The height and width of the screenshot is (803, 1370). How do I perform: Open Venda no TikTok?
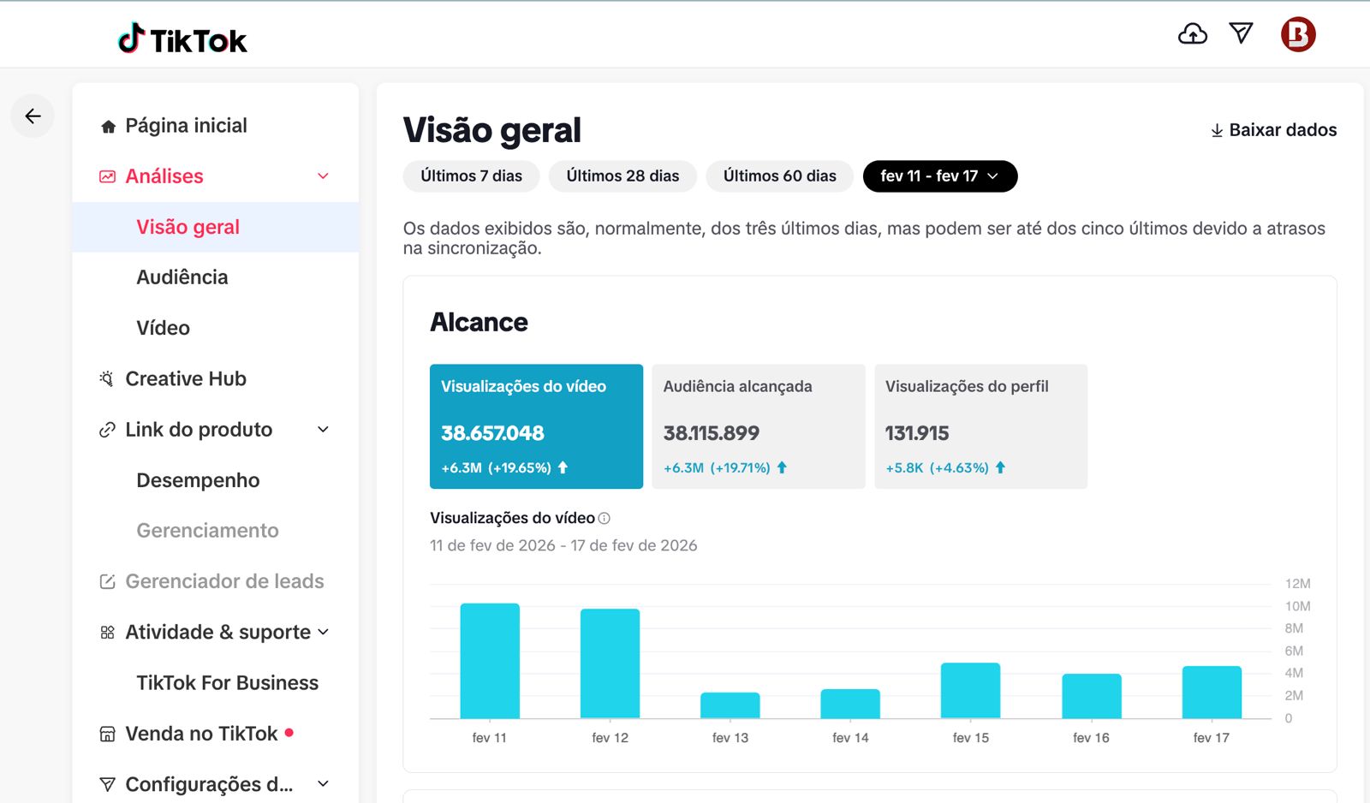201,734
